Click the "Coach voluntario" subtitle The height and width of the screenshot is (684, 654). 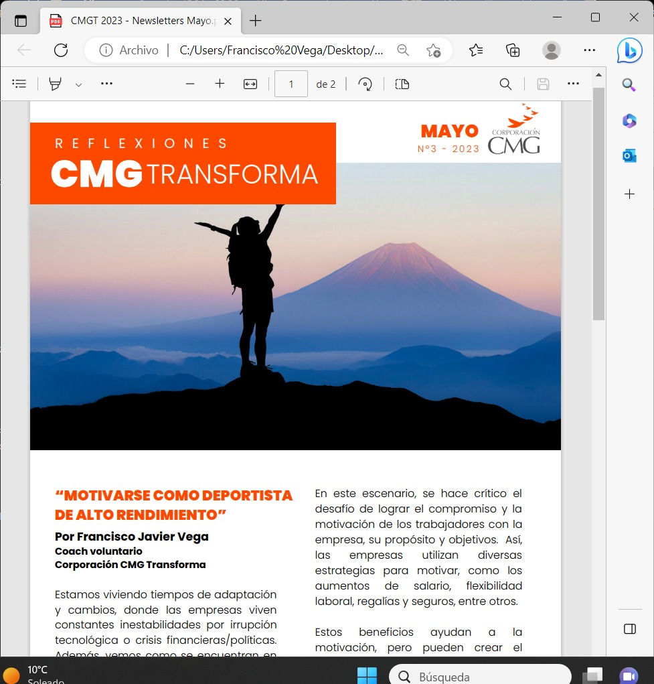pos(98,551)
